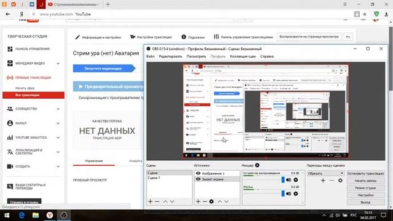Click the browser downloads arrow icon

click(x=386, y=14)
